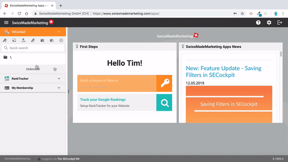Click the news date 12.05.2019
Image resolution: width=288 pixels, height=162 pixels.
[195, 83]
